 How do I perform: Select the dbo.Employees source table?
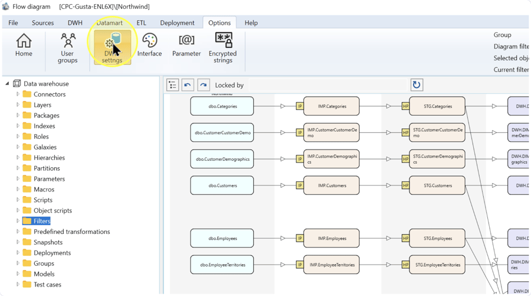(x=222, y=238)
